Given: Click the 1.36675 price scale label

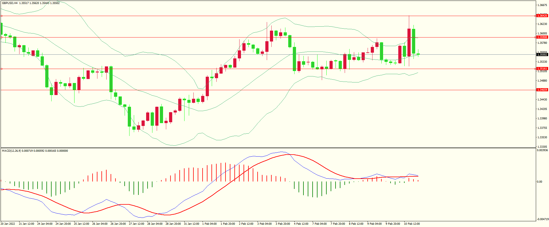Looking at the screenshot, I should 542,5.
